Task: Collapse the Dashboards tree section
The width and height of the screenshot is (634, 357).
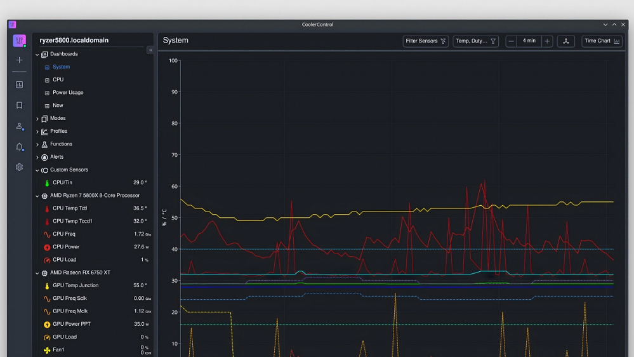Action: 37,54
